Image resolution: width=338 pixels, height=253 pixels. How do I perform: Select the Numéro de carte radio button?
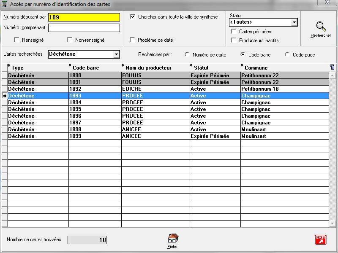tap(187, 55)
